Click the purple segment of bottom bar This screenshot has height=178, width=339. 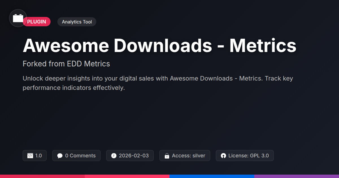297,176
